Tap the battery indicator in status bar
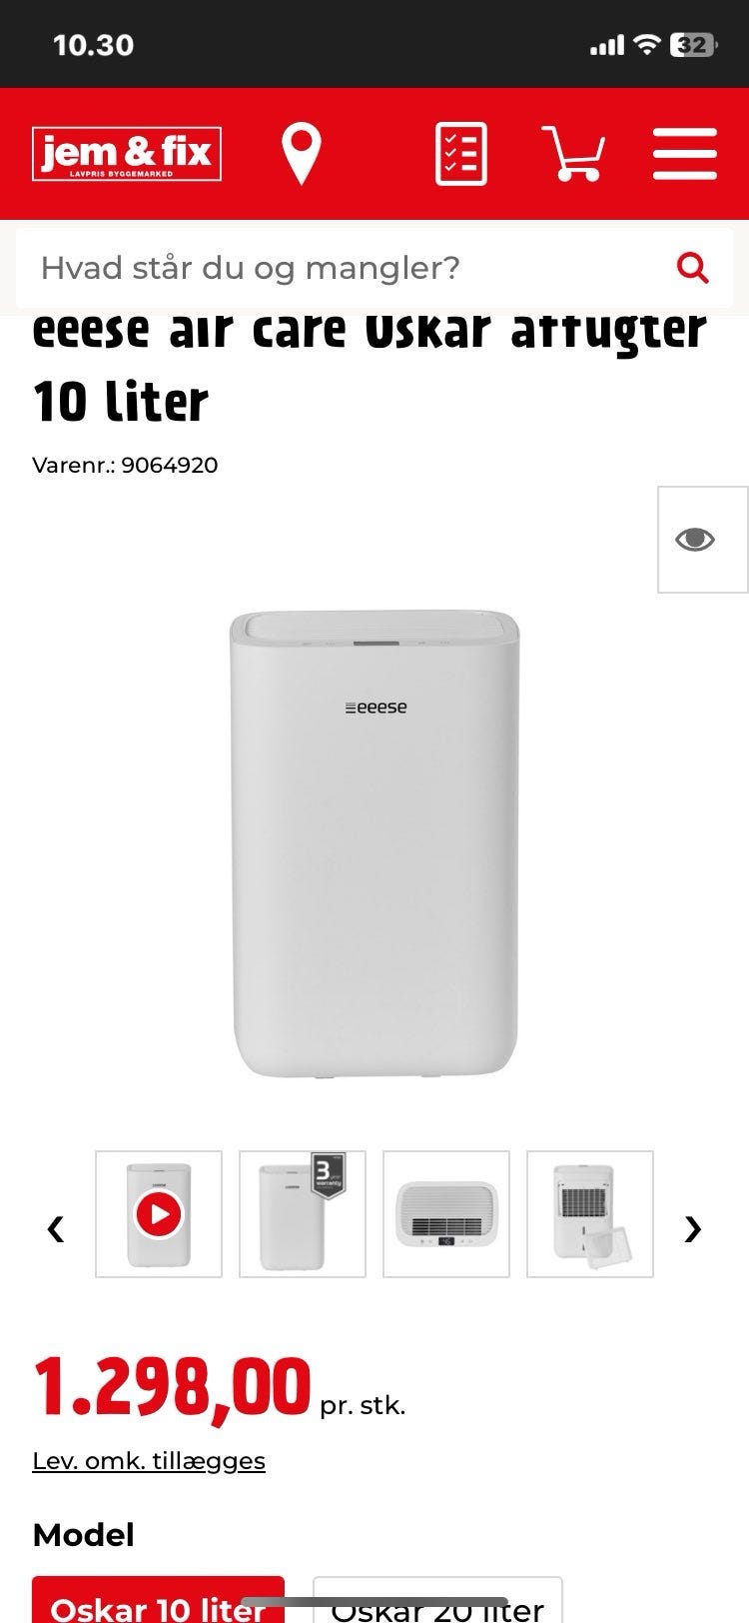Image resolution: width=749 pixels, height=1623 pixels. (691, 45)
